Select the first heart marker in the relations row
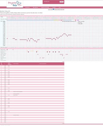This screenshot has width=103, height=126. click(x=28, y=52)
